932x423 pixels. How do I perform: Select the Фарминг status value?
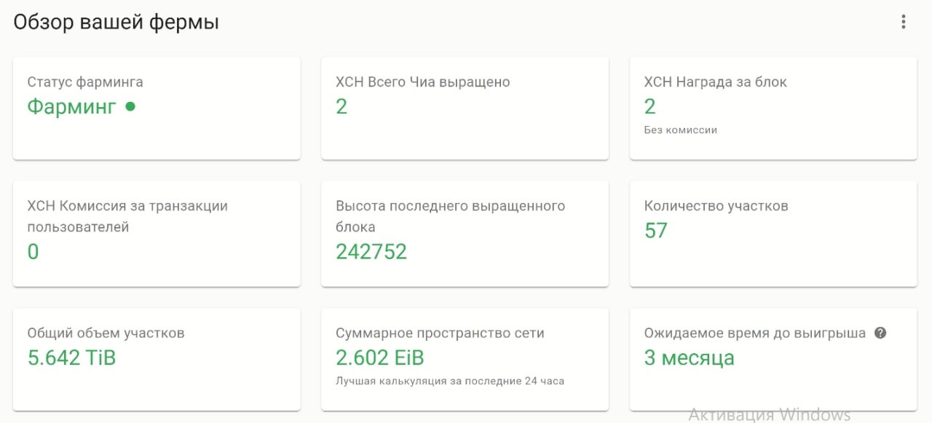tap(72, 107)
